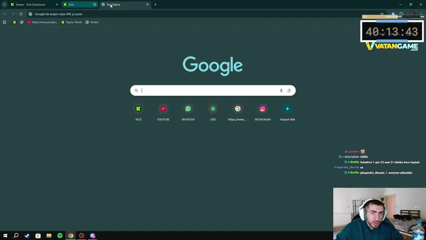Open the OBS shortcut tile

pyautogui.click(x=213, y=113)
